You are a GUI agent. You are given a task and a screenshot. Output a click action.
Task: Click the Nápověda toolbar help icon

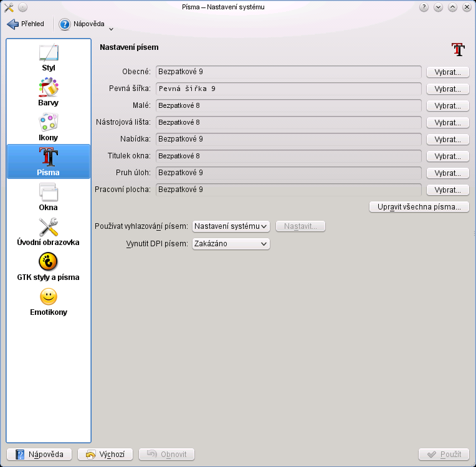point(64,24)
